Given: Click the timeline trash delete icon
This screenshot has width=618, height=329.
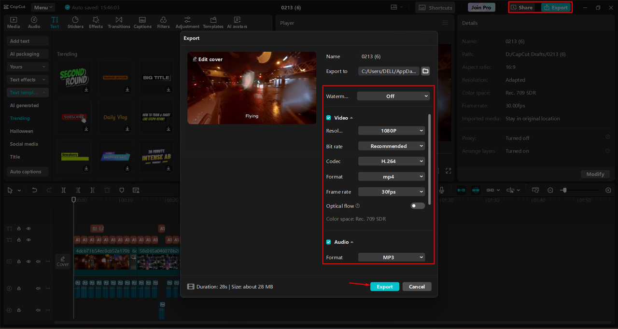Looking at the screenshot, I should 107,191.
